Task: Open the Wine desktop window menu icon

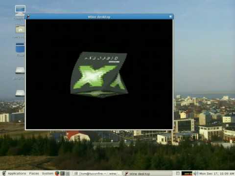Action: [28, 17]
